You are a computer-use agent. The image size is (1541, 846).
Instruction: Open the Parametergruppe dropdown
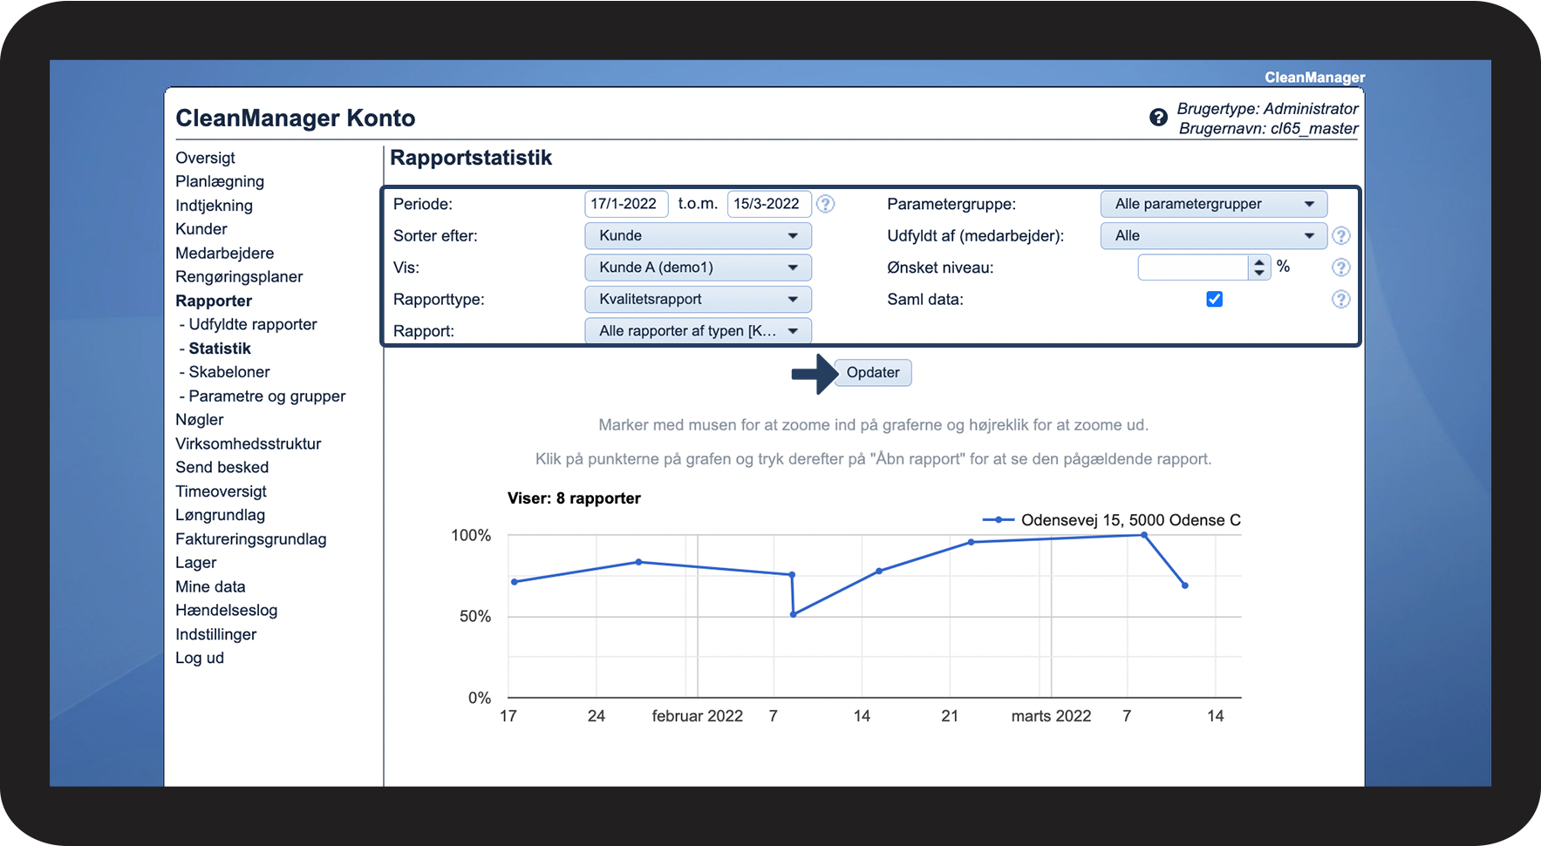pos(1214,204)
